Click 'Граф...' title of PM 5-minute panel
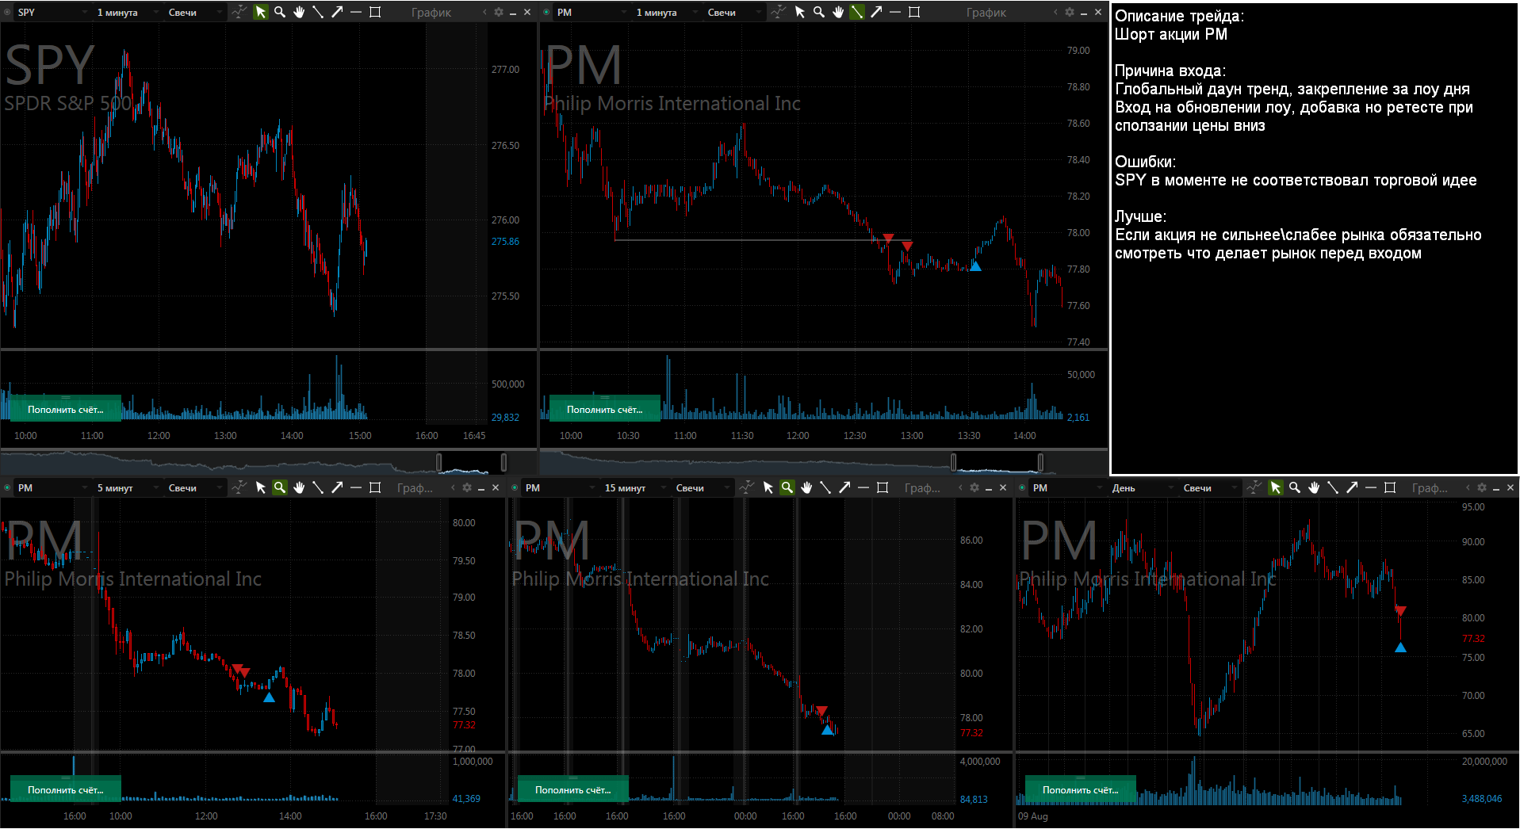 [x=415, y=487]
